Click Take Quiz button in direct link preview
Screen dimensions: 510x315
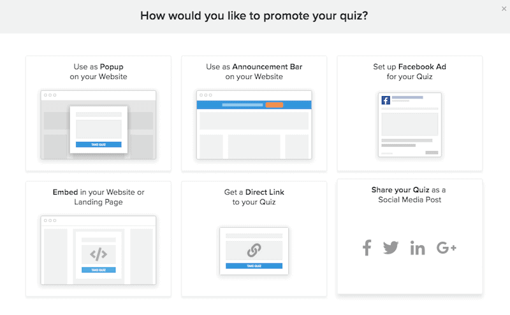254,266
